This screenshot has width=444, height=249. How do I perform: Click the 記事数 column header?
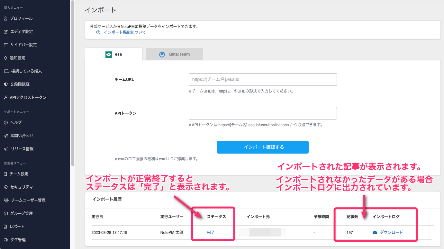[352, 217]
